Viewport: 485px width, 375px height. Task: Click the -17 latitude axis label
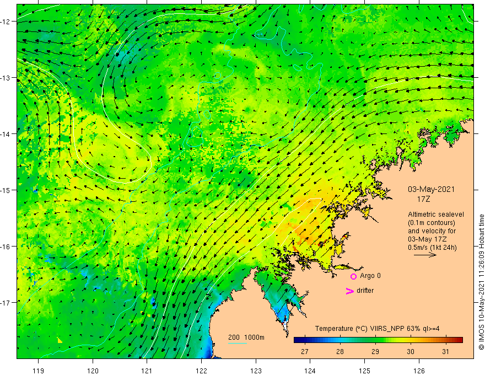click(x=6, y=303)
